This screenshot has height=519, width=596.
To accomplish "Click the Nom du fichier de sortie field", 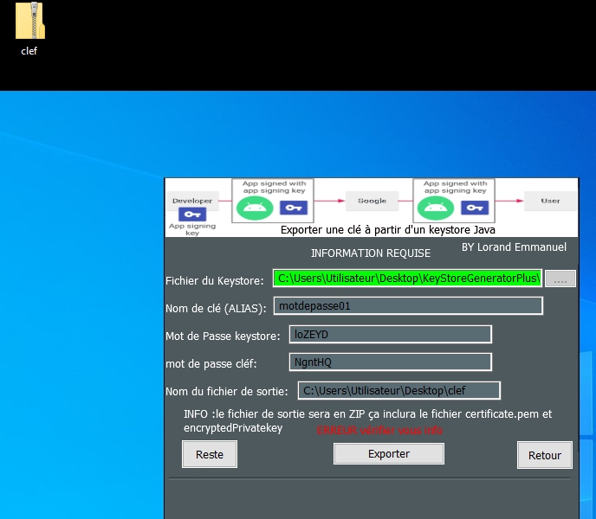I will point(398,391).
